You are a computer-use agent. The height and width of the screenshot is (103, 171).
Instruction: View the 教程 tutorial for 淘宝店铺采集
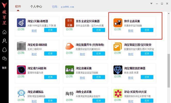coord(82,78)
